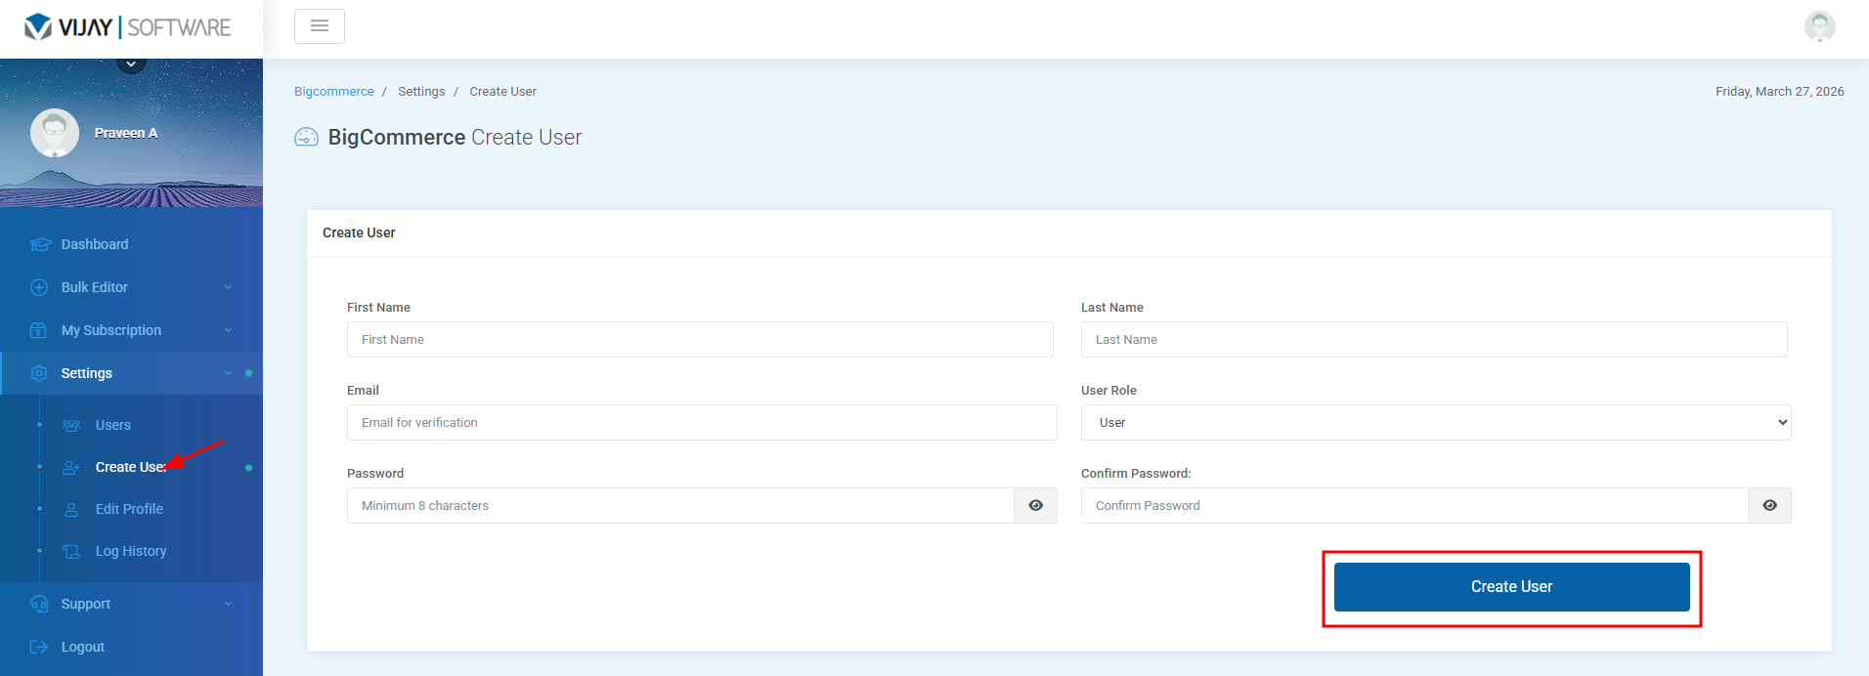The height and width of the screenshot is (676, 1869).
Task: Focus the Last Name input field
Action: click(x=1434, y=340)
